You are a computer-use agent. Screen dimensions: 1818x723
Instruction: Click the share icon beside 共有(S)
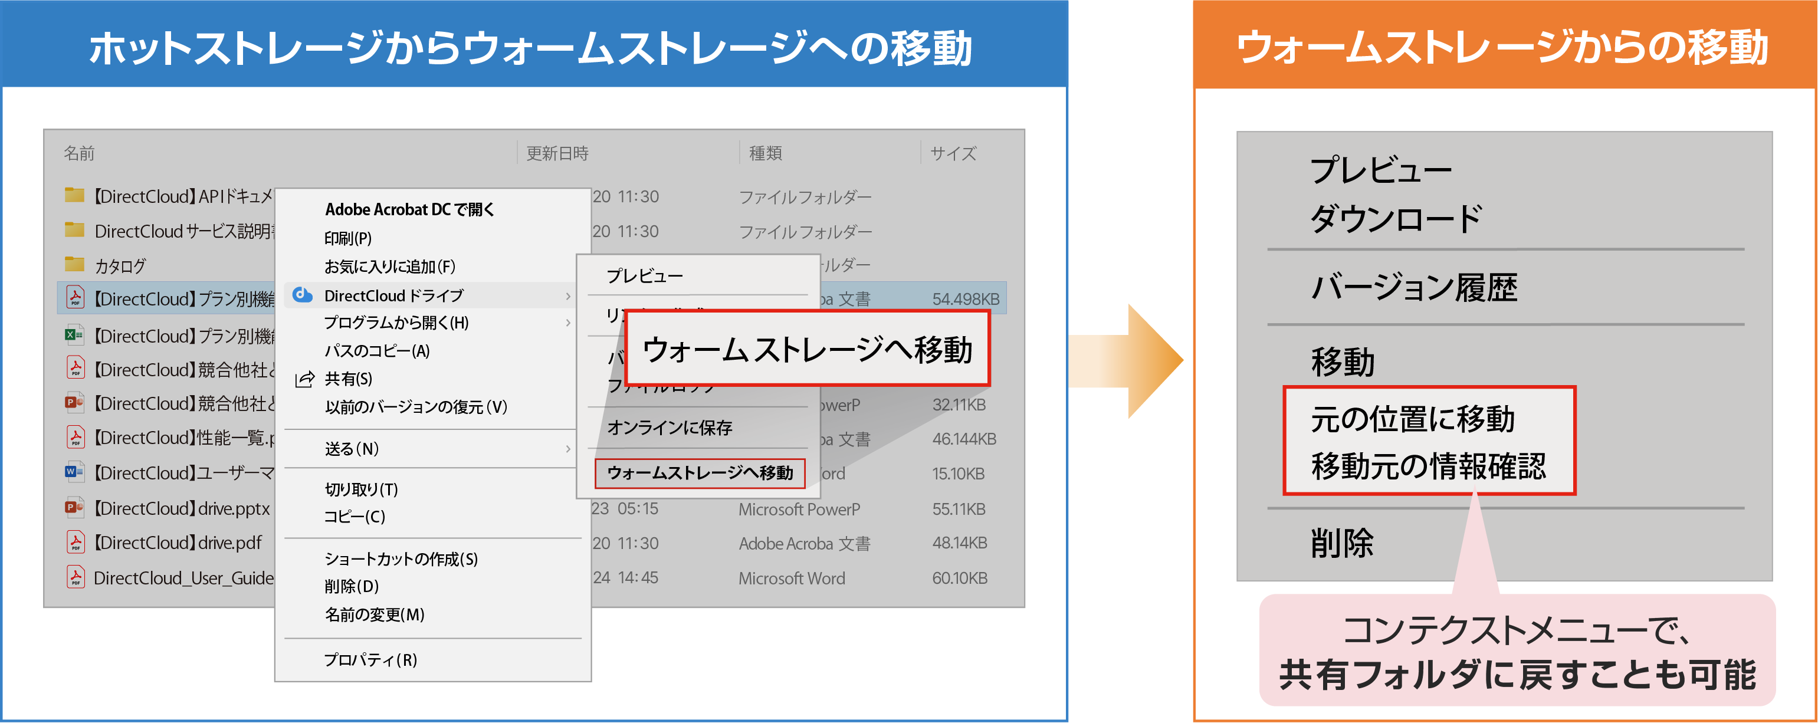(x=304, y=380)
